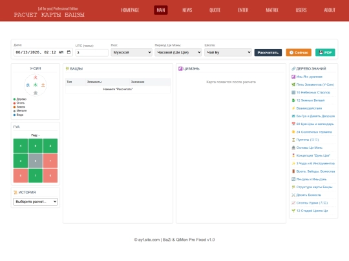Screen dimensions: 349x261
Task: Click the gray center Гуа cell numbered 5
Action: pos(36,160)
